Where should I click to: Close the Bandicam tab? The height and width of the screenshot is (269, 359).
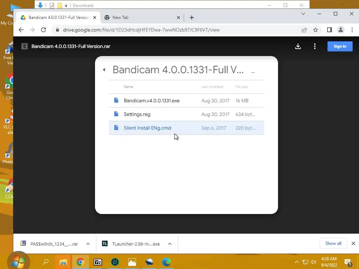pos(95,18)
